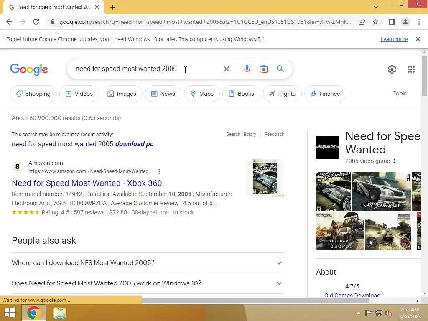Click the horizontal scrollbar thumb
The width and height of the screenshot is (428, 321).
(x=255, y=301)
